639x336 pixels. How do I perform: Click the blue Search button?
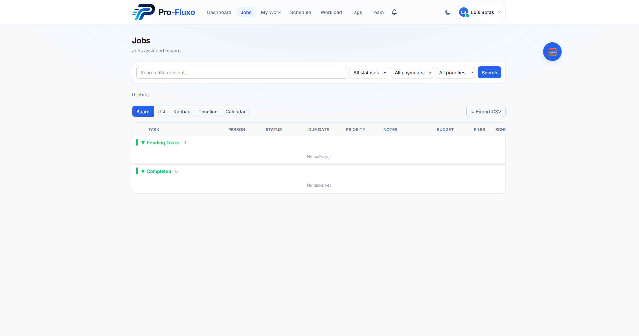coord(489,72)
